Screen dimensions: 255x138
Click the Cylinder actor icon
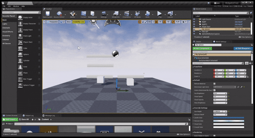tap(20, 61)
